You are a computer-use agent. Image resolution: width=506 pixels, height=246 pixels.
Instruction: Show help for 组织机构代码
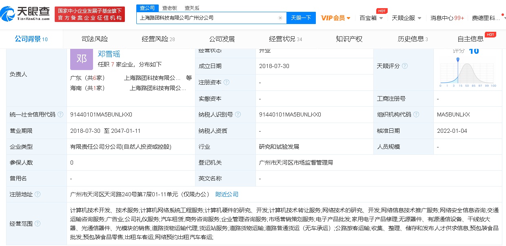pos(416,114)
